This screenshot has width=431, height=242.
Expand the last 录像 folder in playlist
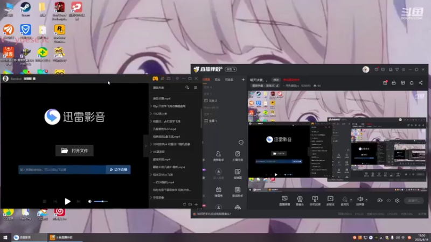pyautogui.click(x=151, y=197)
